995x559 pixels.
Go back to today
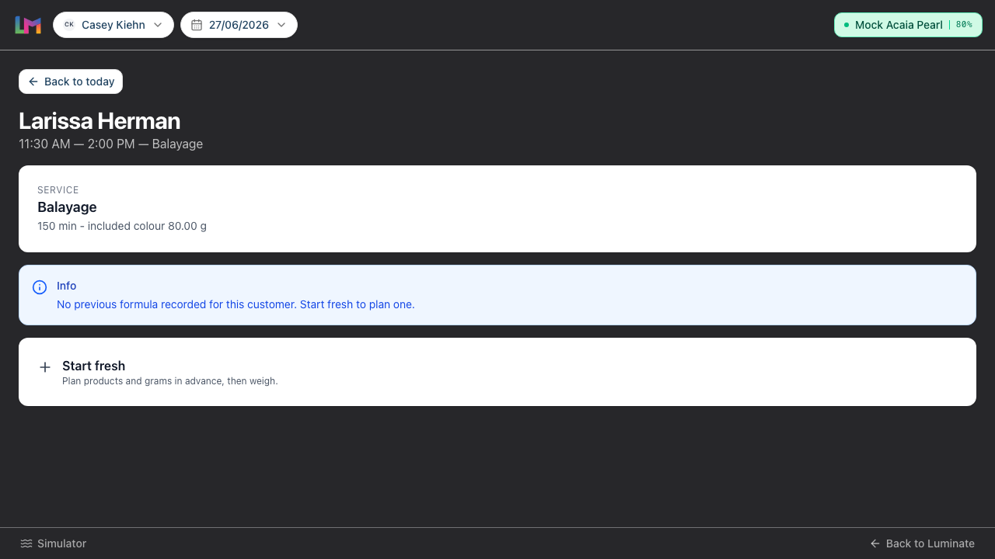coord(71,82)
